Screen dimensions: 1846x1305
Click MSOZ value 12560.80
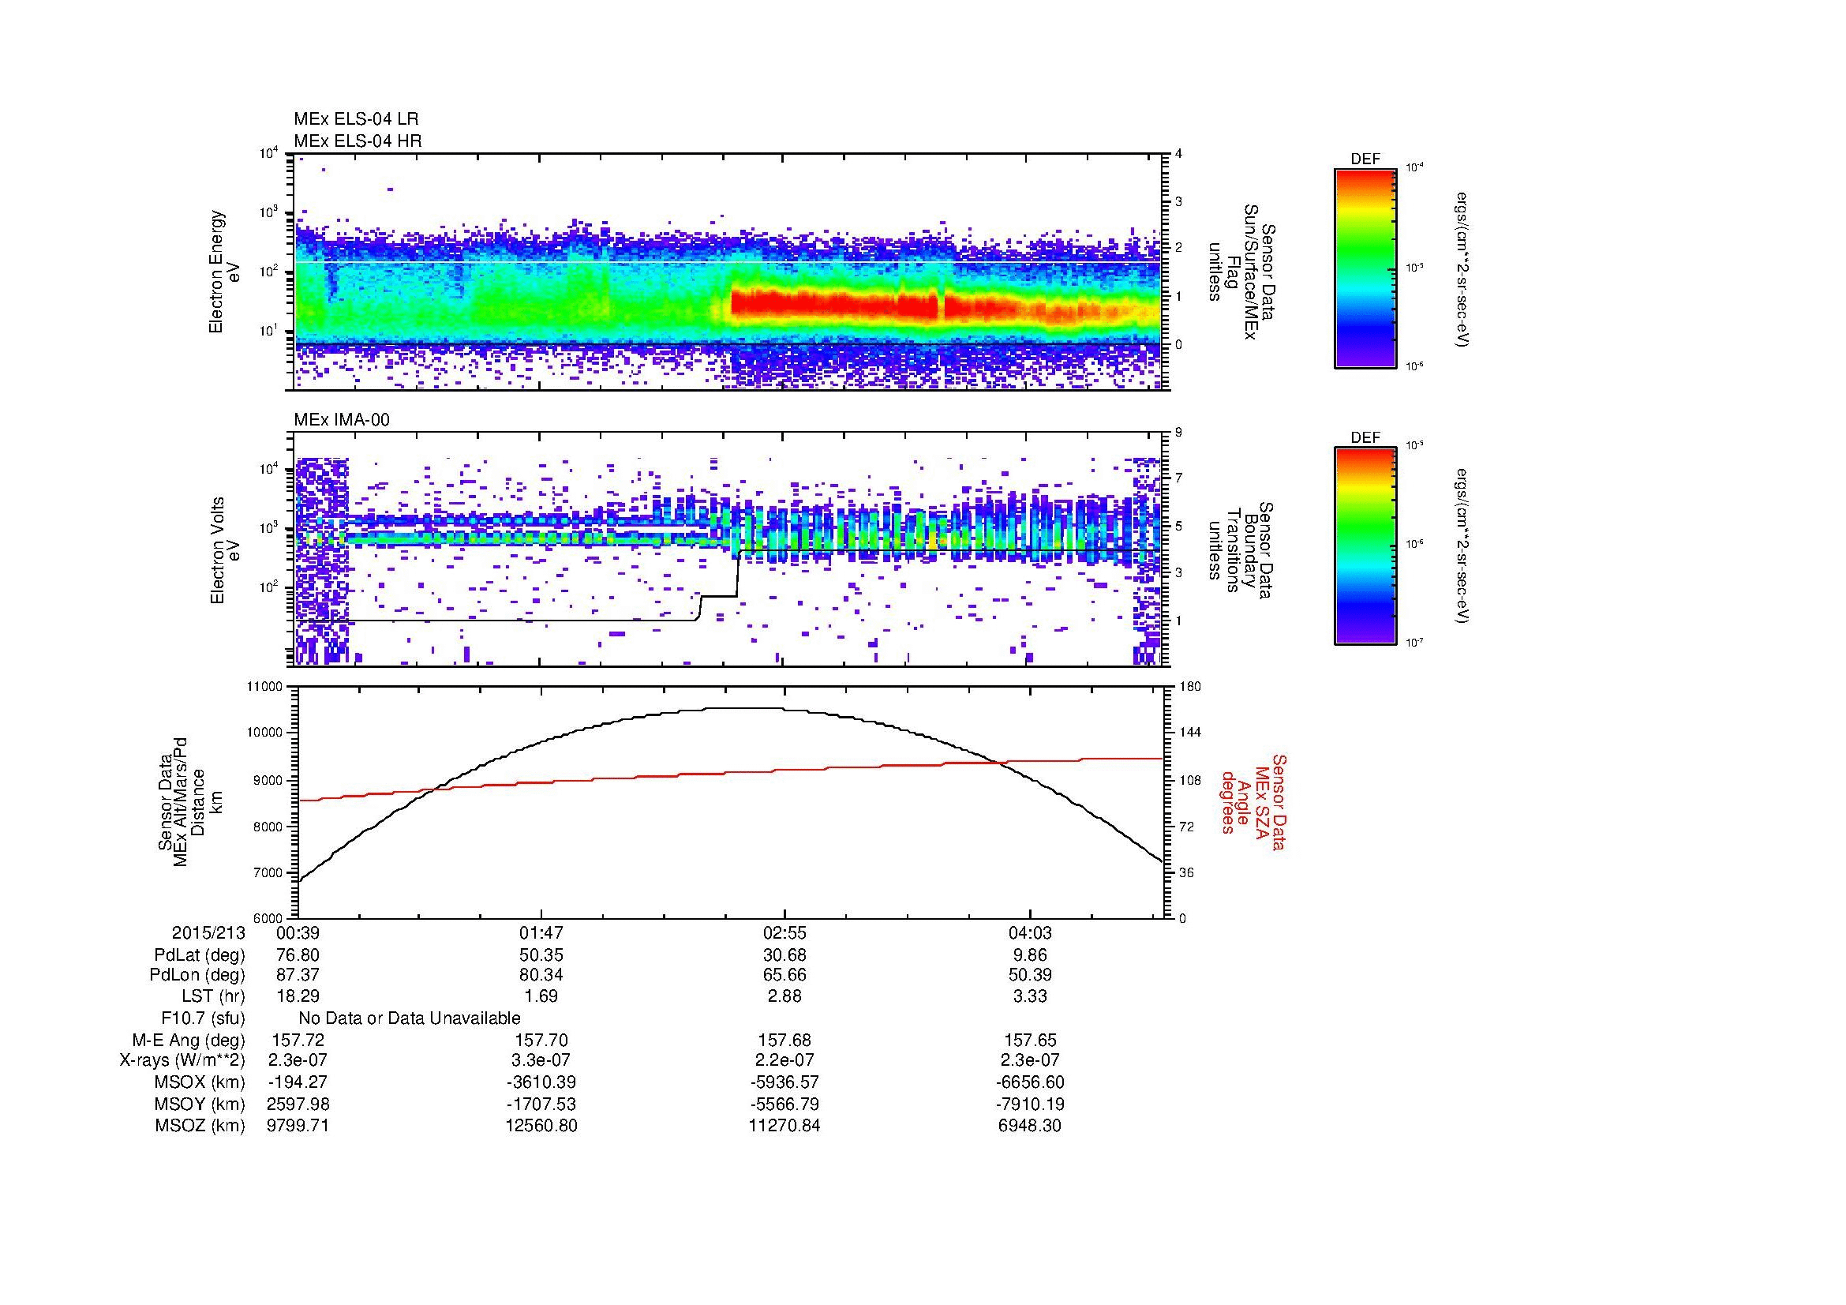coord(541,1126)
